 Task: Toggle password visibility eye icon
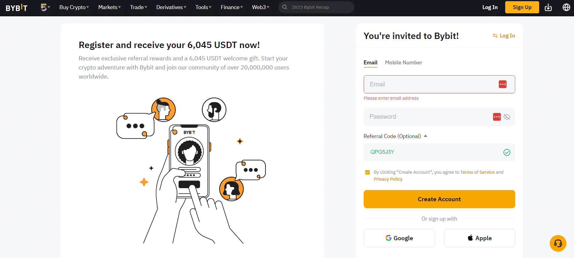tap(507, 117)
